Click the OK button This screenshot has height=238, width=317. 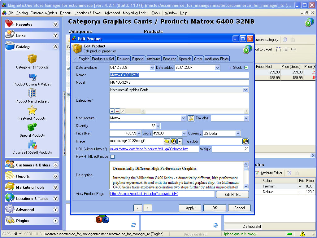215,208
